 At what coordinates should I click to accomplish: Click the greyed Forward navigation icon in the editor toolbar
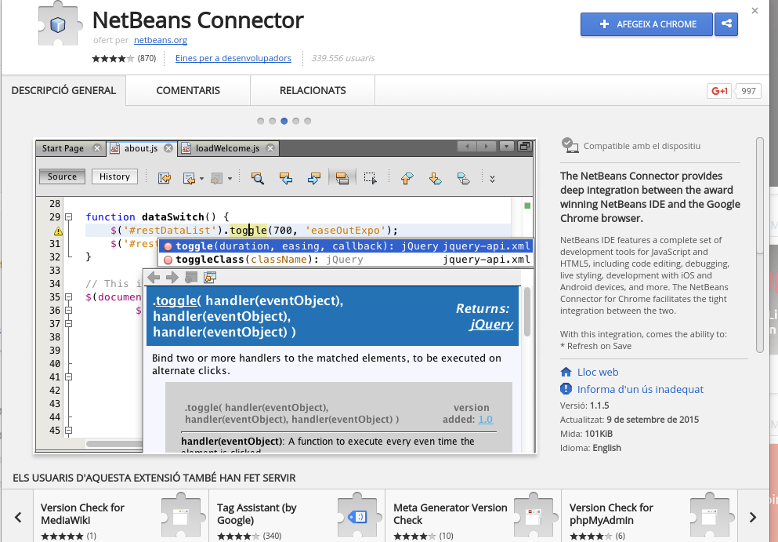click(216, 178)
